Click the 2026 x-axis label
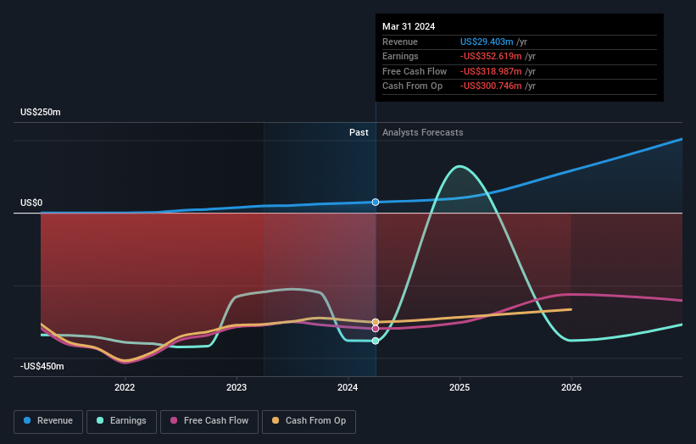 pyautogui.click(x=571, y=387)
